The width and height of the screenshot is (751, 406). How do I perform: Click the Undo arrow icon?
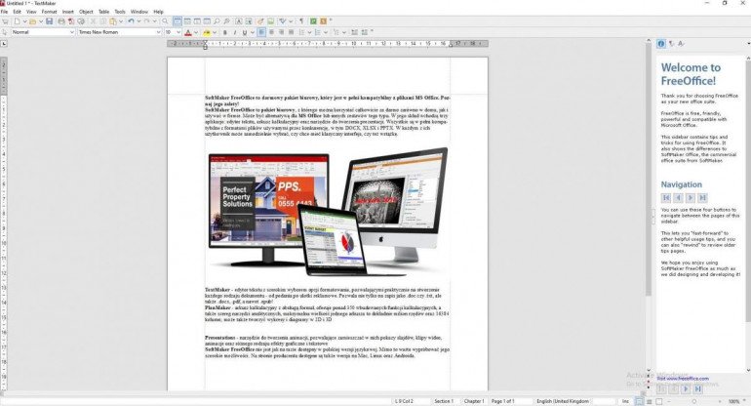(x=131, y=21)
